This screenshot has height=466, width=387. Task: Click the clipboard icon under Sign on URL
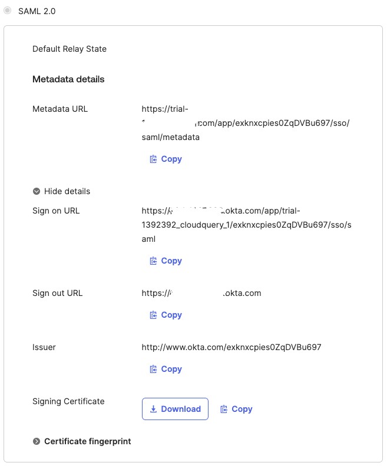tap(154, 261)
